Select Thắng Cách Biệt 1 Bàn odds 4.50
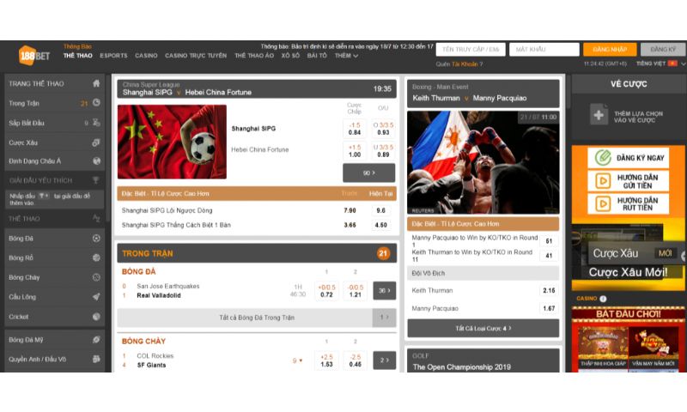This screenshot has width=687, height=412. click(380, 225)
